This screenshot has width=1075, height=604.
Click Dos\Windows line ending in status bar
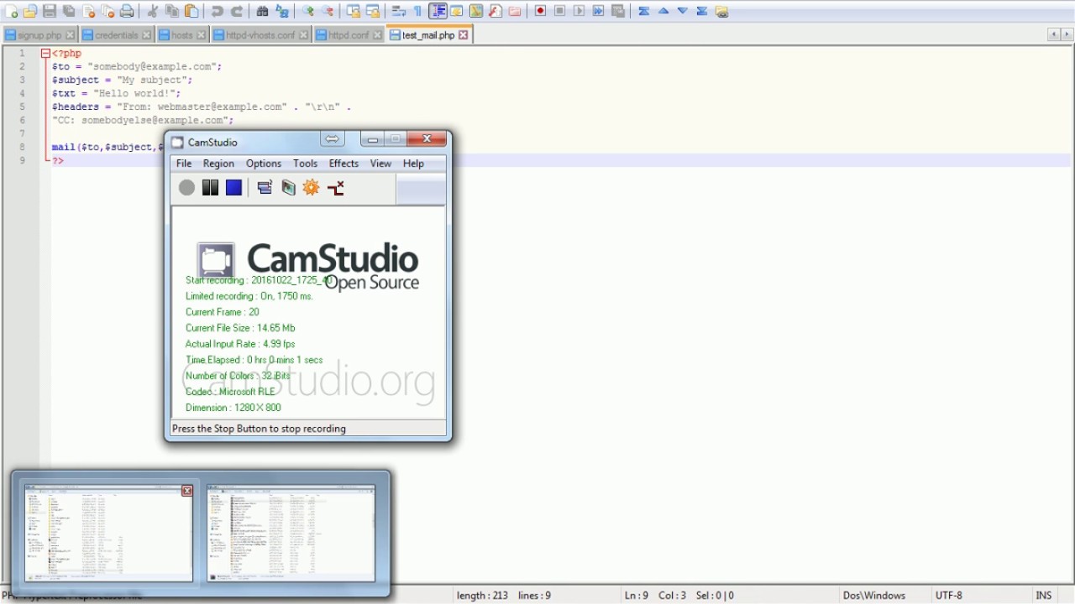pos(874,596)
